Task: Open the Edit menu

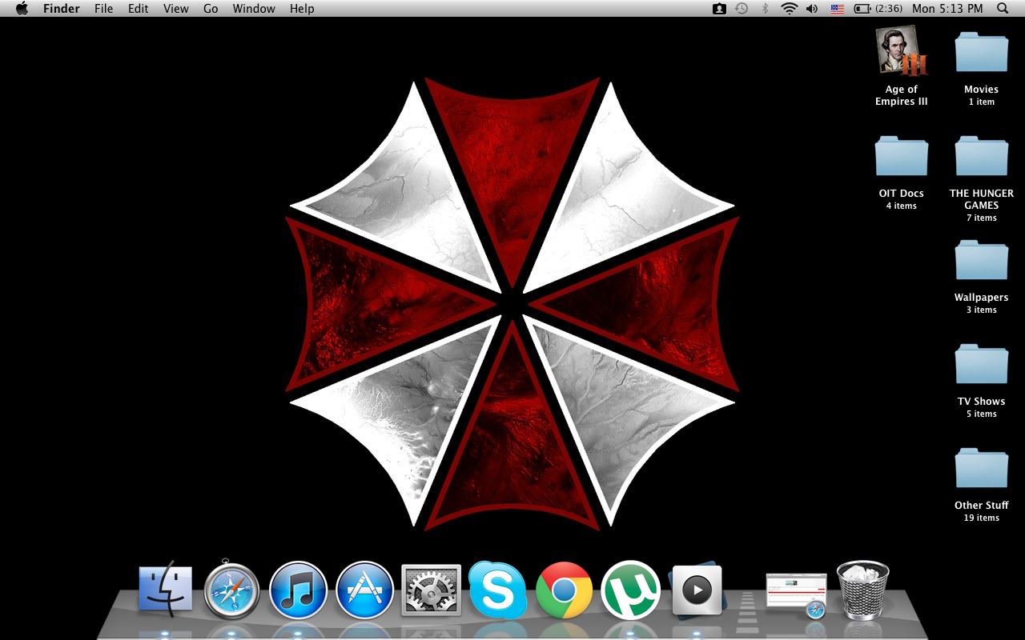Action: (139, 9)
